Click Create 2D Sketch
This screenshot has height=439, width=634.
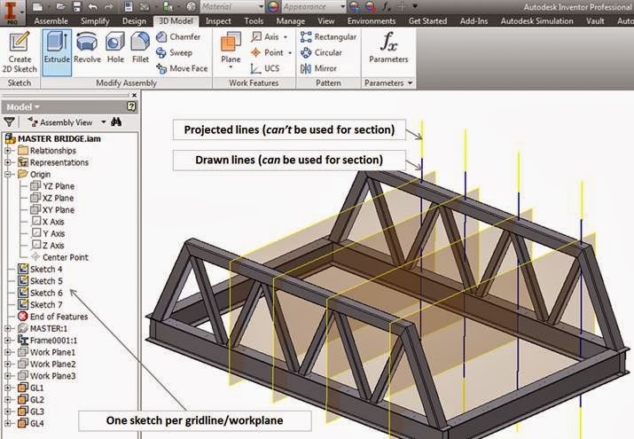pyautogui.click(x=20, y=52)
